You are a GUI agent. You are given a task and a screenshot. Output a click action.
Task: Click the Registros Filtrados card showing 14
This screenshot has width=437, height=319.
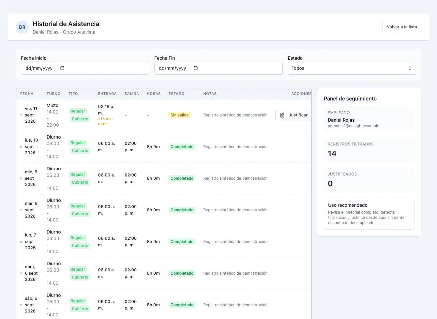click(x=369, y=150)
